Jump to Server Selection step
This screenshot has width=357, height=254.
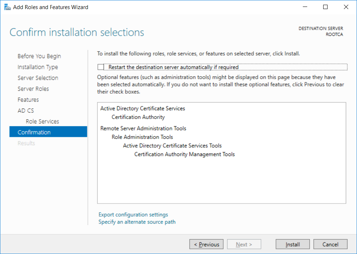coord(38,78)
